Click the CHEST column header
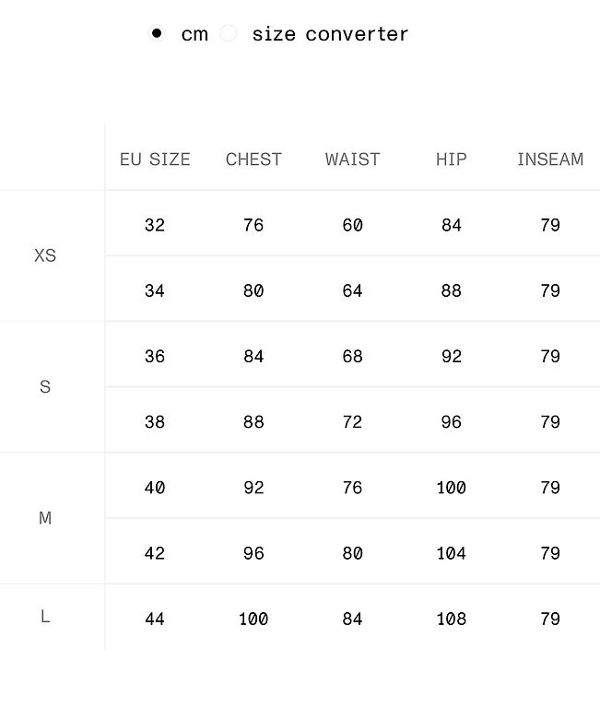This screenshot has height=708, width=600. [x=253, y=159]
